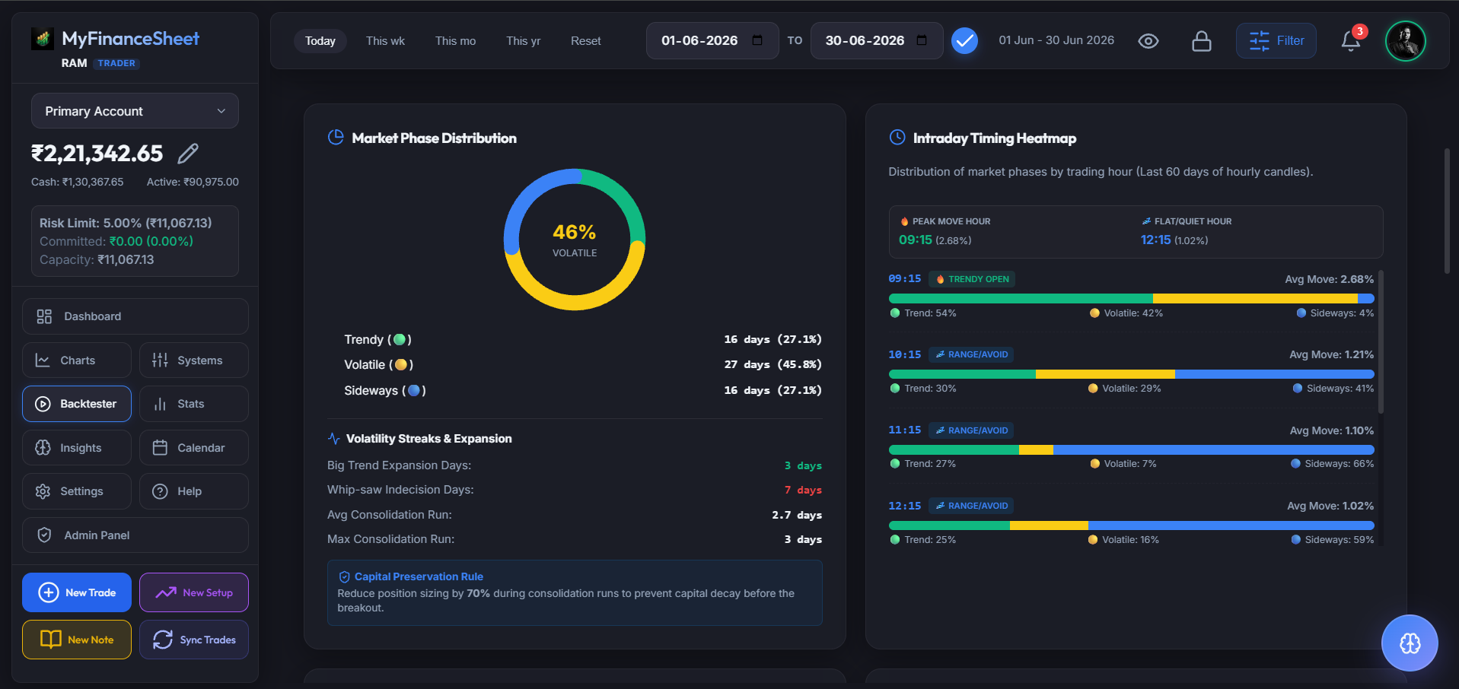Select the Today range option
This screenshot has width=1459, height=689.
(x=320, y=41)
